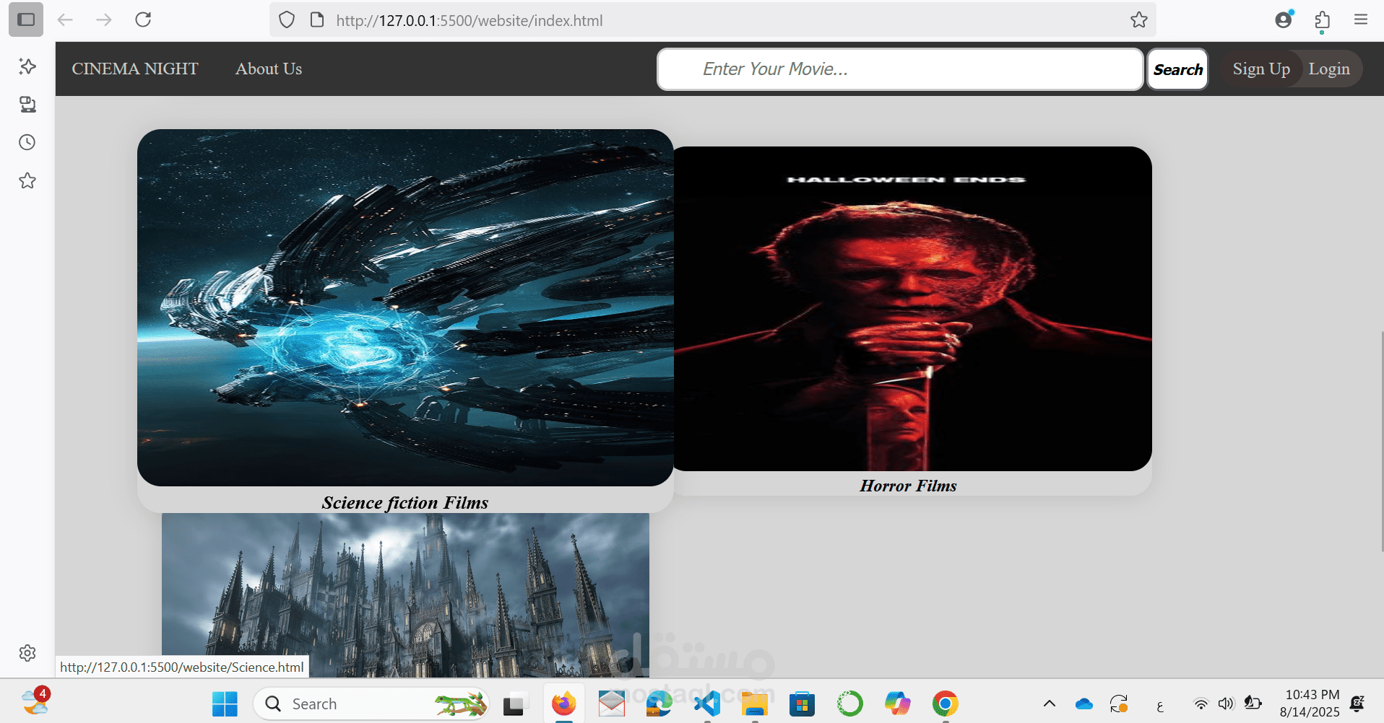Switch keyboard input language indicator
The height and width of the screenshot is (723, 1384).
1160,706
